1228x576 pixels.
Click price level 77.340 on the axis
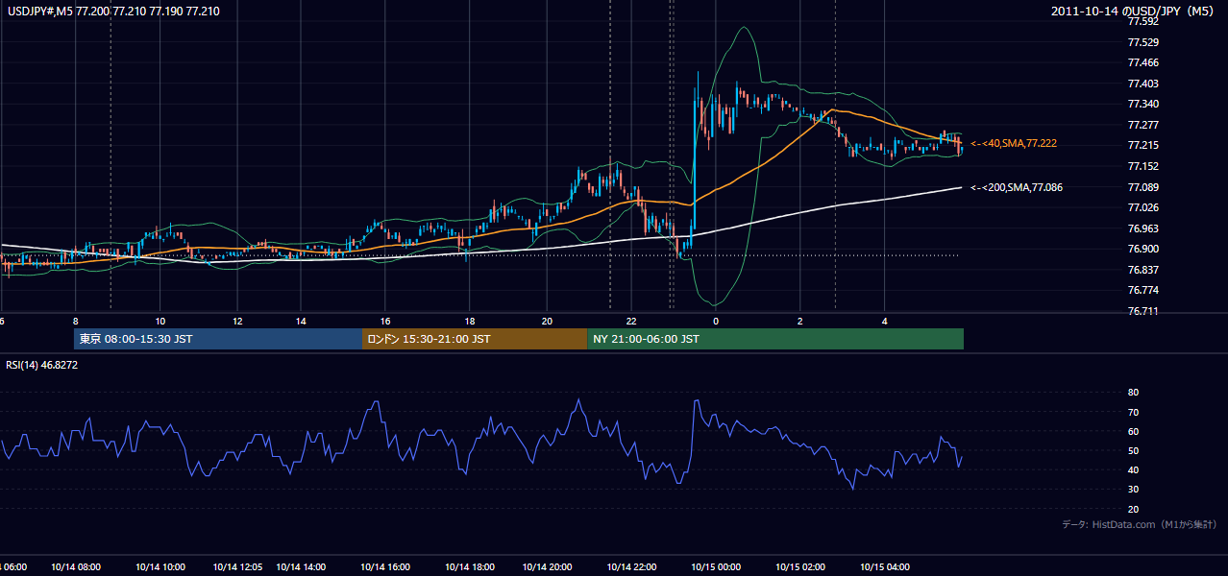coord(1142,104)
